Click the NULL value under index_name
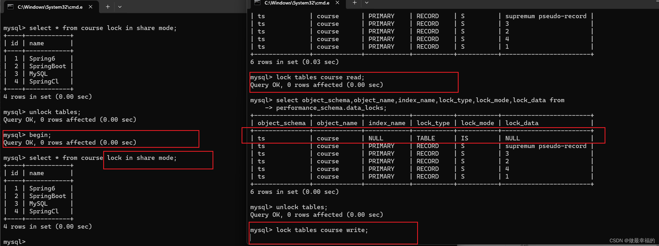Viewport: 659px width, 246px height. point(376,138)
